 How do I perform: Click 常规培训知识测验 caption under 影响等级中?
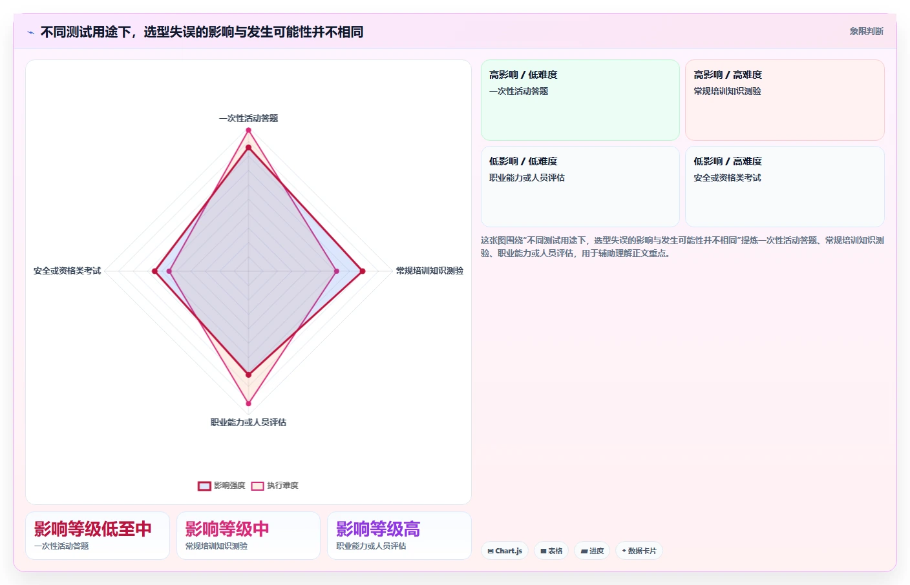pos(217,546)
